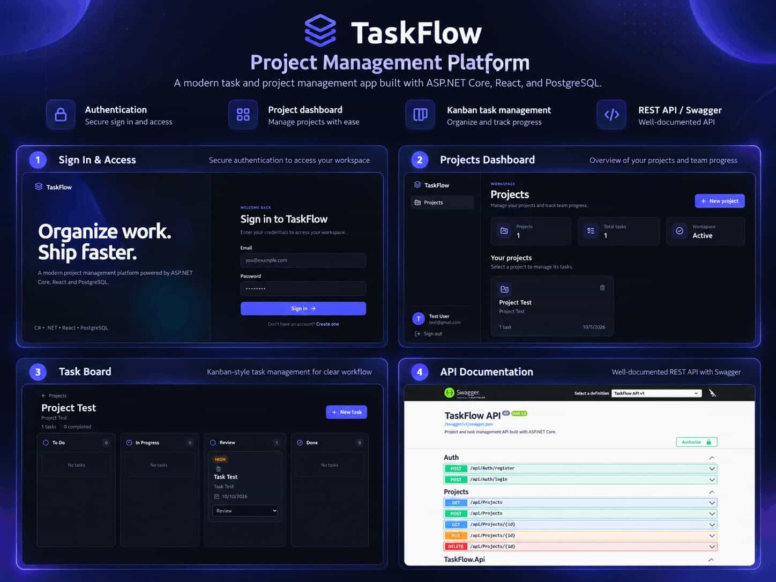Click the 'Your projects' heading
This screenshot has height=582, width=776.
[x=511, y=258]
